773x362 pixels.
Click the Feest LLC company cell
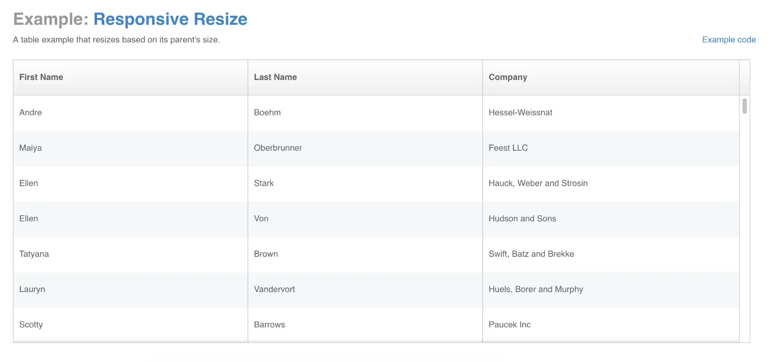[508, 148]
